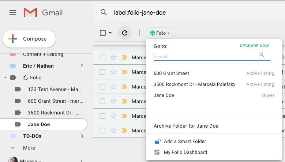
Task: Toggle importance marker on first email
Action: click(x=124, y=57)
